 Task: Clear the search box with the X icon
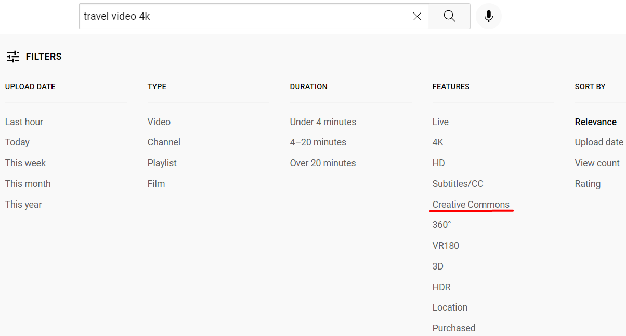(x=417, y=17)
